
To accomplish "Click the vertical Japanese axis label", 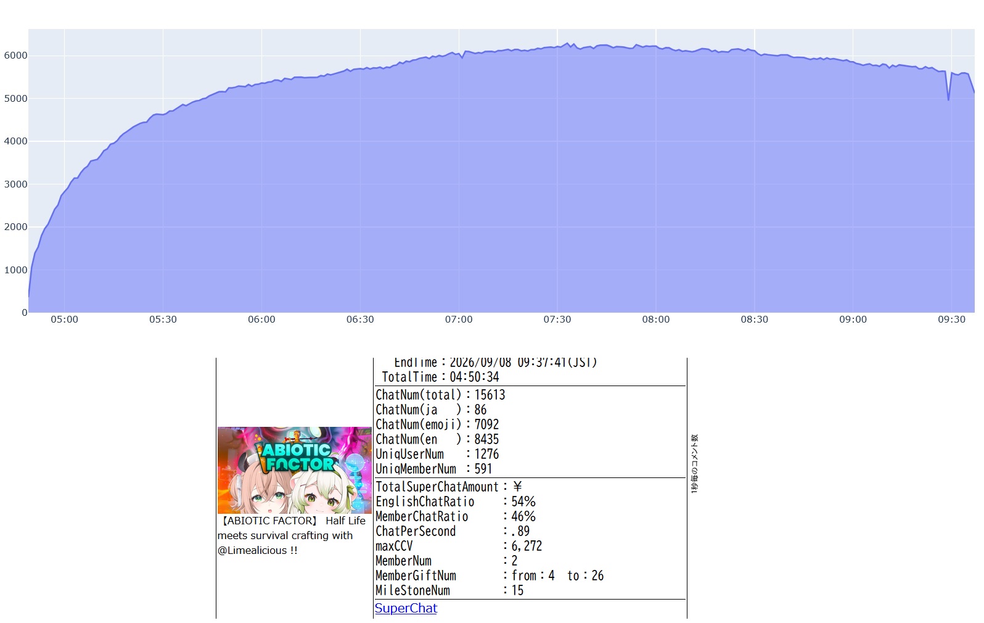I will (694, 463).
